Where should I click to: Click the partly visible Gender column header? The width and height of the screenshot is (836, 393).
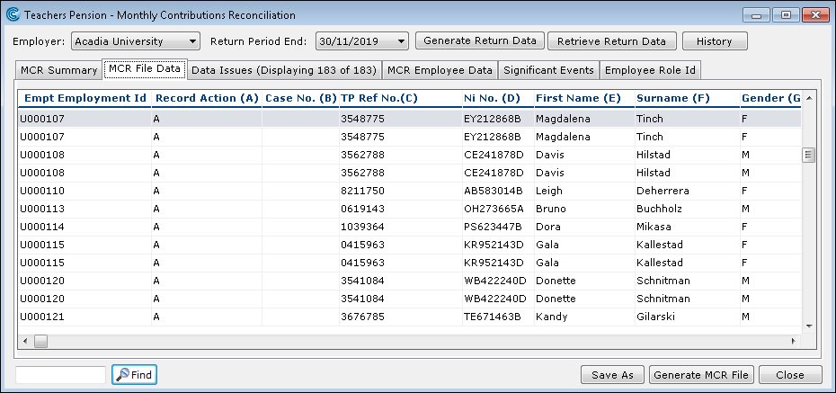click(771, 99)
